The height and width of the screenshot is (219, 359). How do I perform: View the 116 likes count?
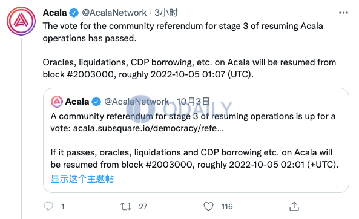227,207
